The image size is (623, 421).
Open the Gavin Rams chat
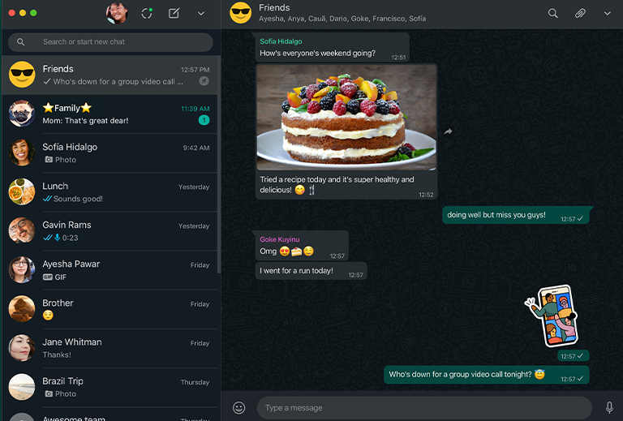coord(111,230)
